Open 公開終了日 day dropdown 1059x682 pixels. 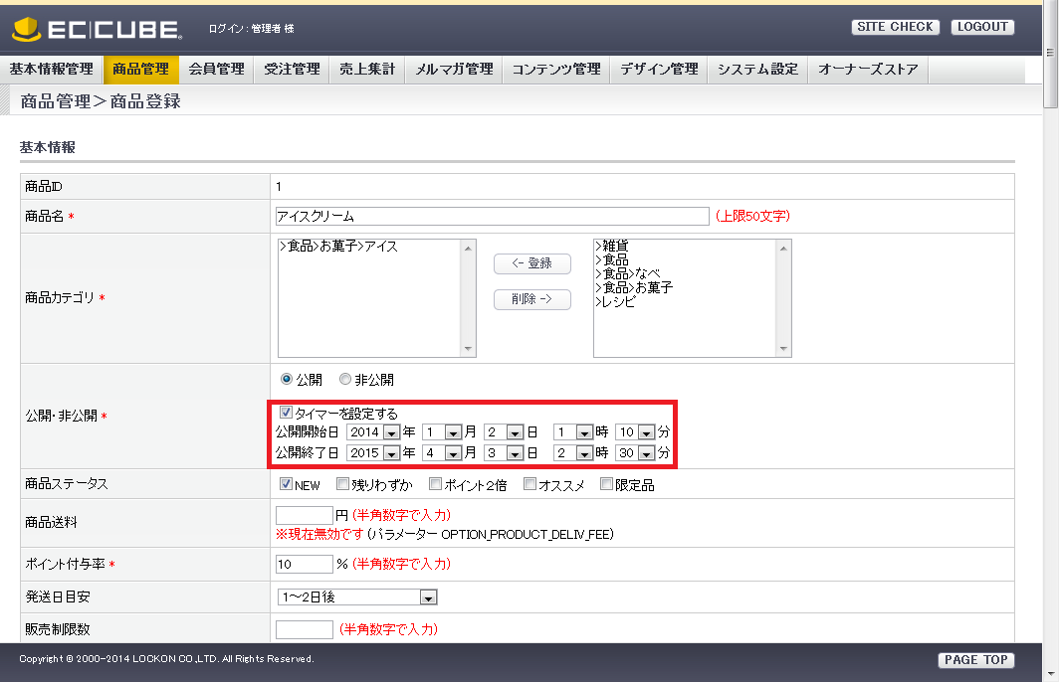click(x=504, y=453)
